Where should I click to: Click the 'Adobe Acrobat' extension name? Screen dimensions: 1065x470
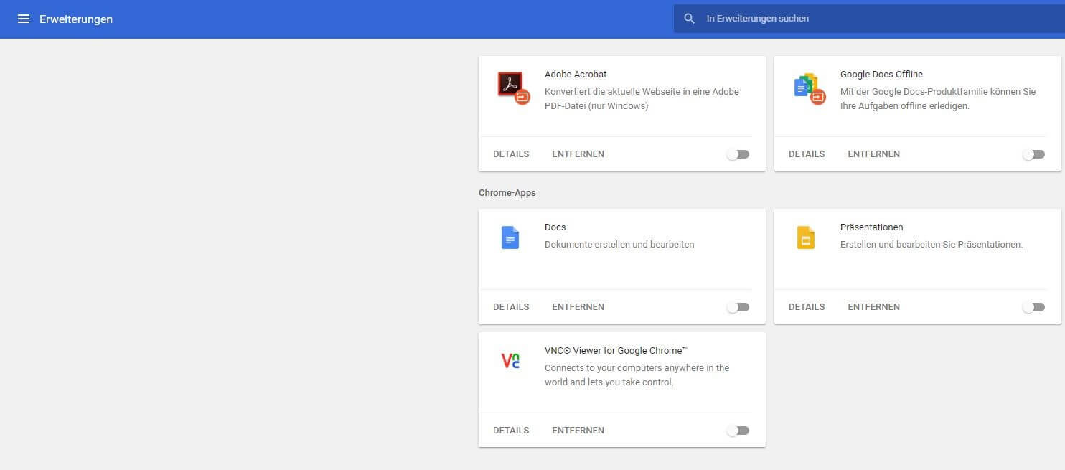(576, 75)
